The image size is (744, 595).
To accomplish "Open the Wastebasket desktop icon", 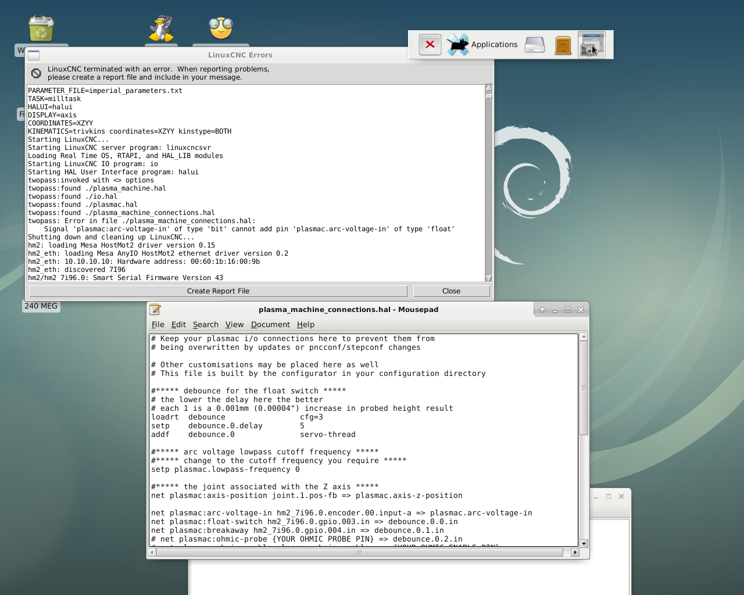I will [x=41, y=28].
